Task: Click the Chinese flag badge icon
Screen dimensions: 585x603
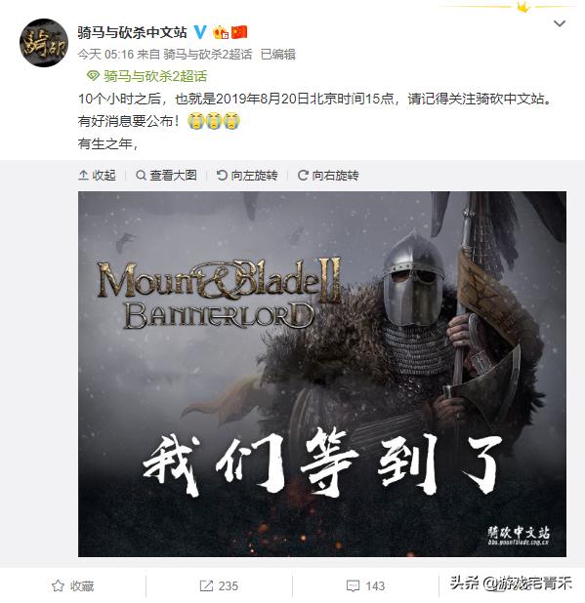Action: click(x=239, y=32)
